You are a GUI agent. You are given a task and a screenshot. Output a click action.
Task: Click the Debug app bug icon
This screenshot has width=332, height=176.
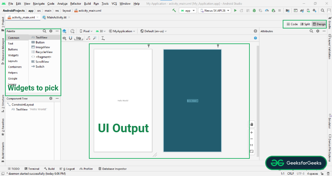click(254, 11)
